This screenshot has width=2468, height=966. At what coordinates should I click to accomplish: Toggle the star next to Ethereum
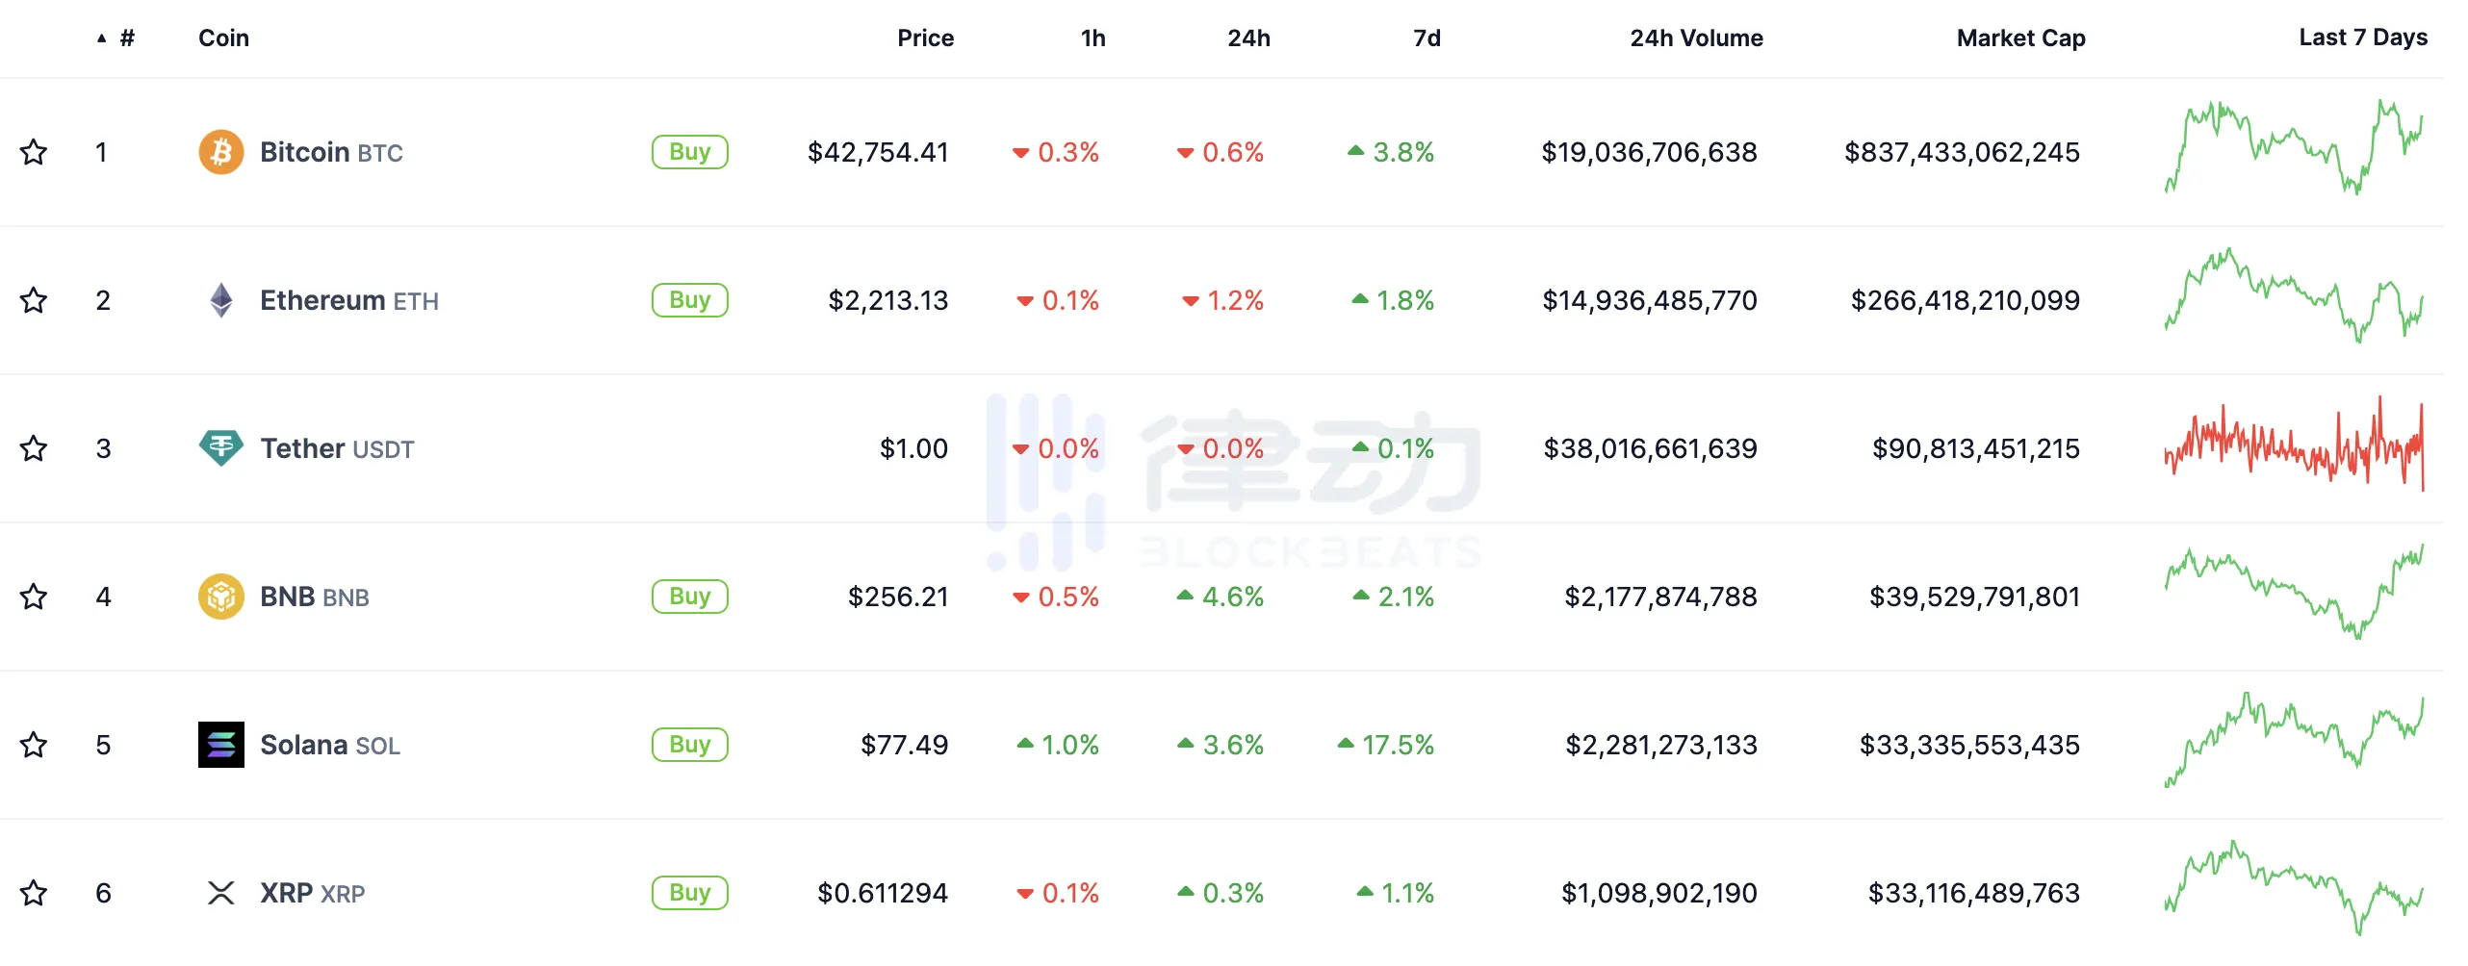coord(34,300)
